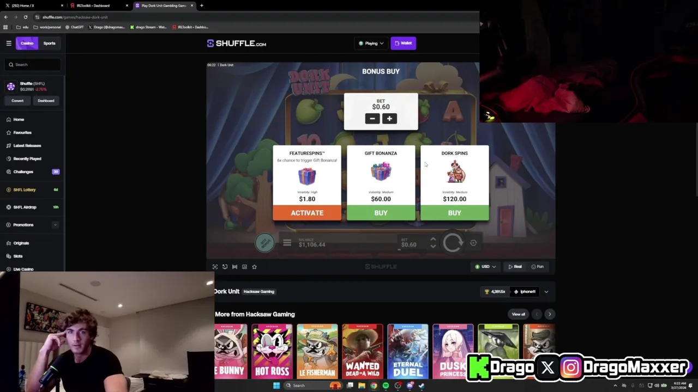
Task: Click the stats icon below game
Action: (x=244, y=267)
